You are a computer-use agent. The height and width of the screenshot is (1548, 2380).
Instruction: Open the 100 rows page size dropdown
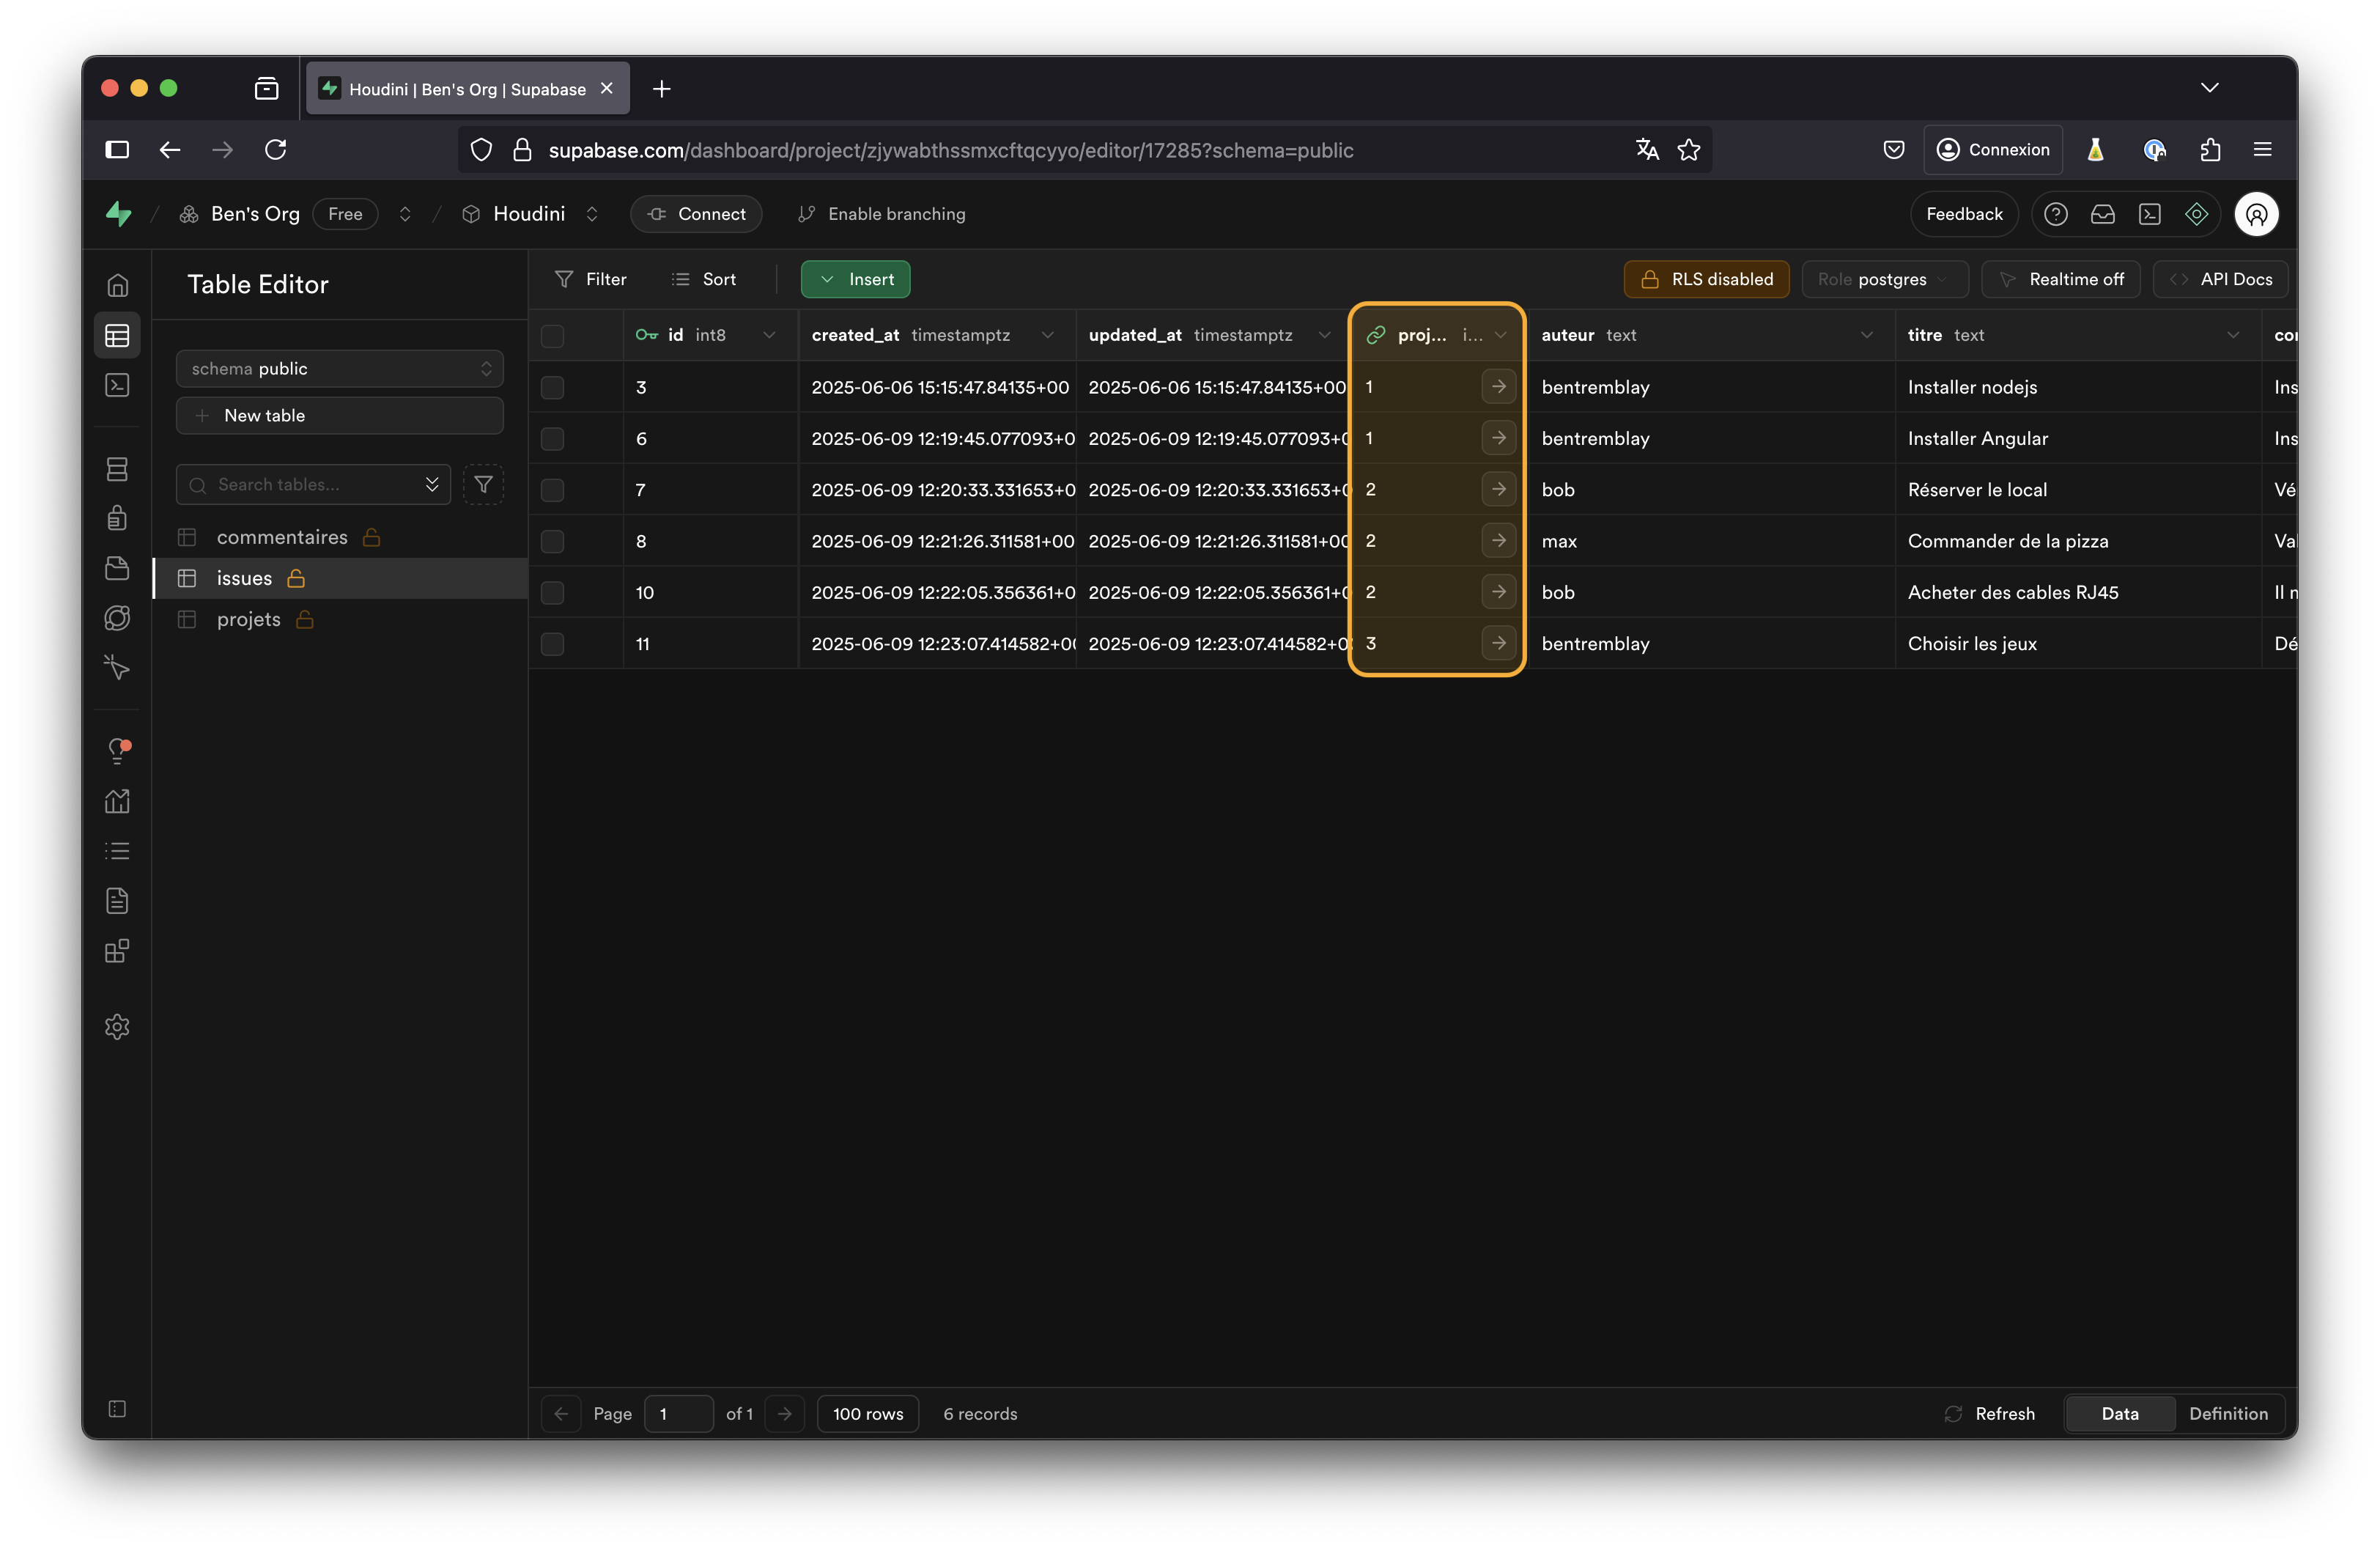[867, 1413]
